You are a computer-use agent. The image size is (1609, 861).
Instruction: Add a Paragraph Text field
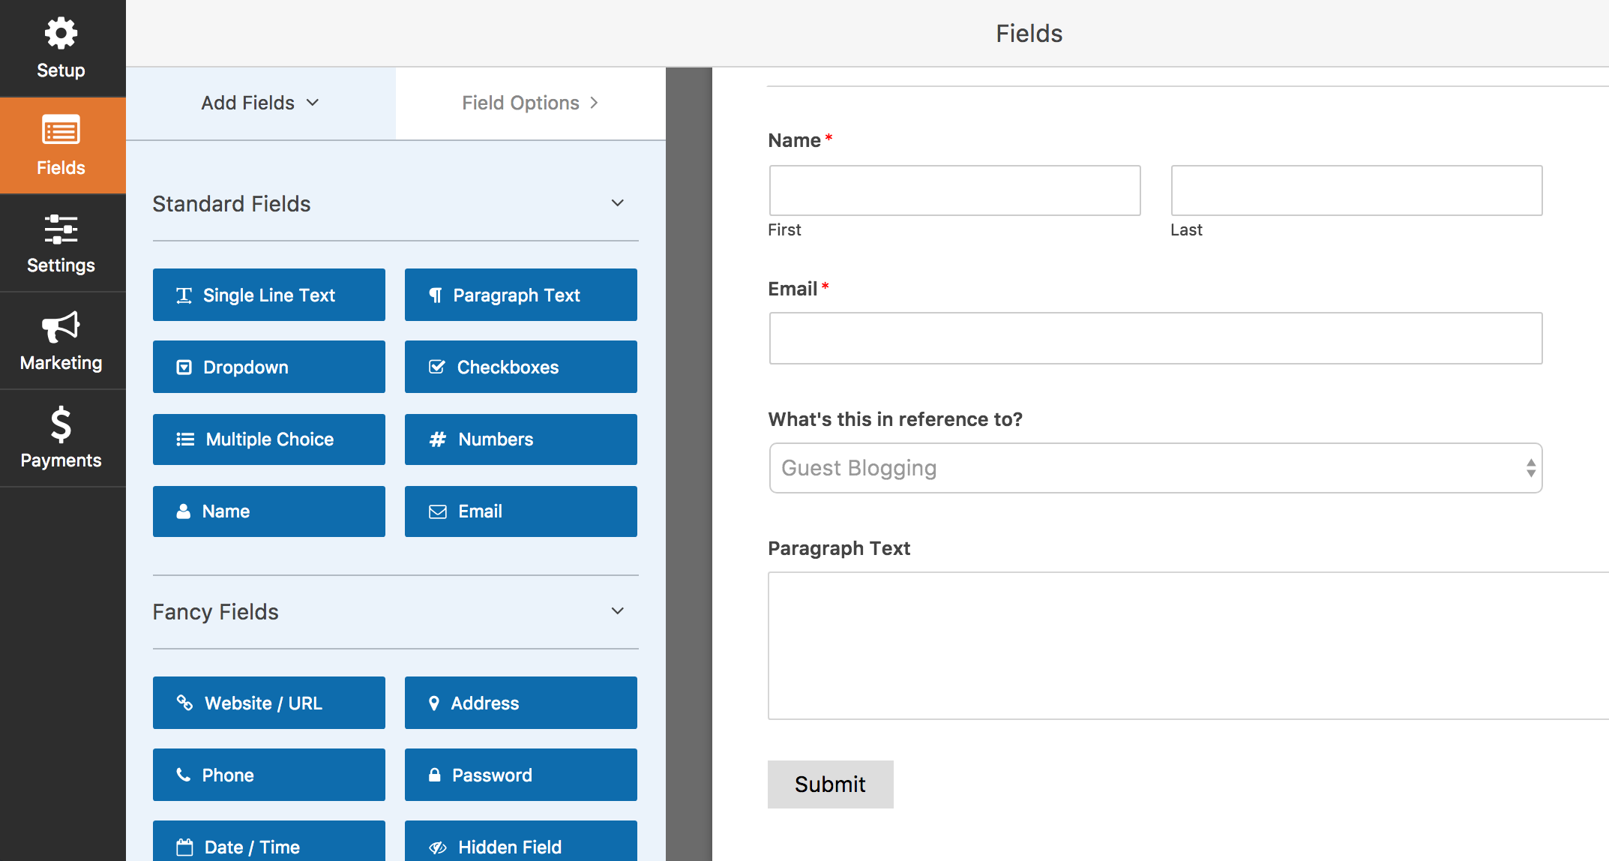pyautogui.click(x=520, y=295)
